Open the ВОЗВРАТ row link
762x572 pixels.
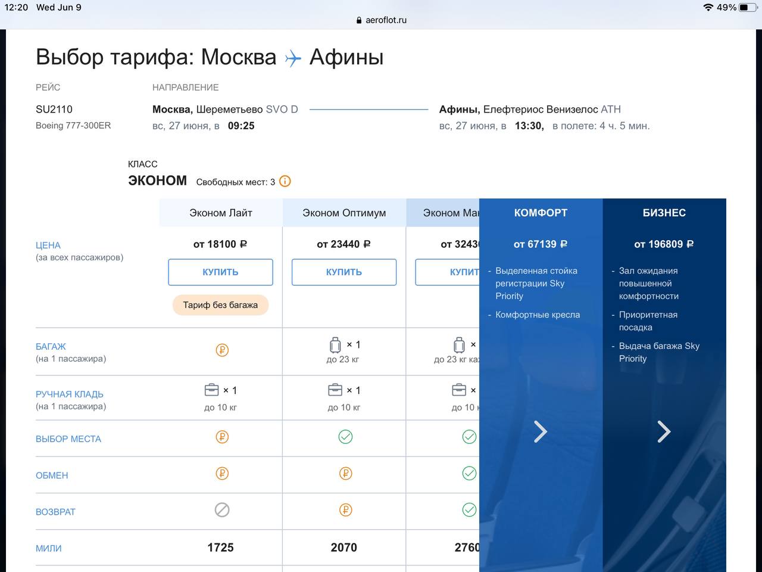[55, 512]
